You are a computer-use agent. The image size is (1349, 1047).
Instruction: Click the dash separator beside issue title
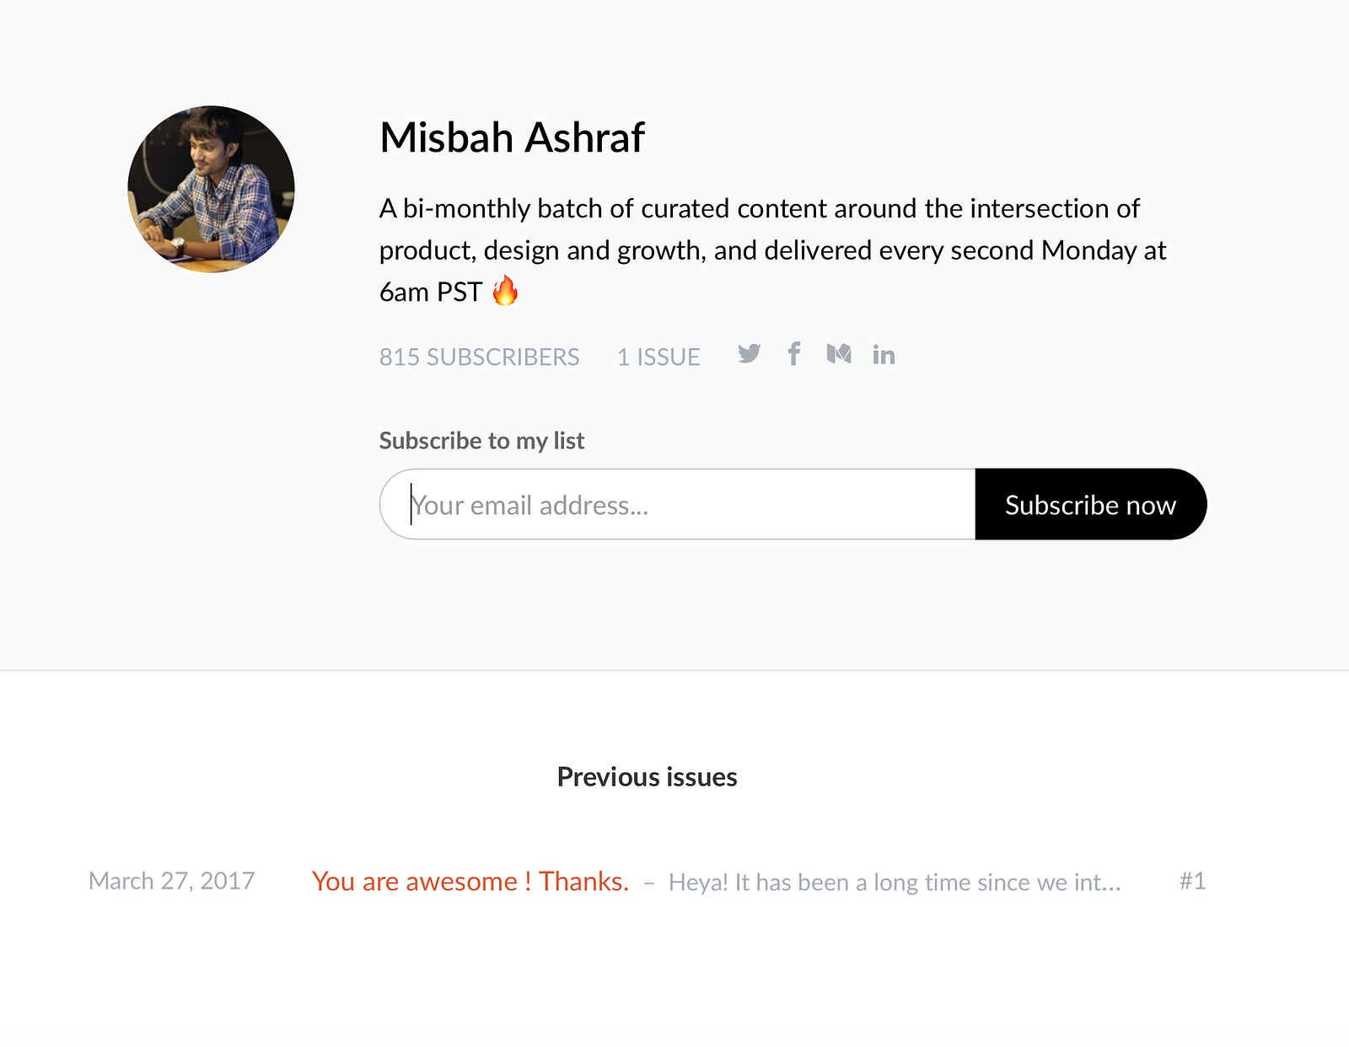point(649,883)
